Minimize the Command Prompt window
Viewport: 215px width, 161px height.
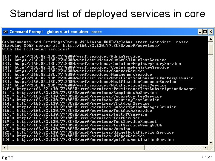[200, 32]
